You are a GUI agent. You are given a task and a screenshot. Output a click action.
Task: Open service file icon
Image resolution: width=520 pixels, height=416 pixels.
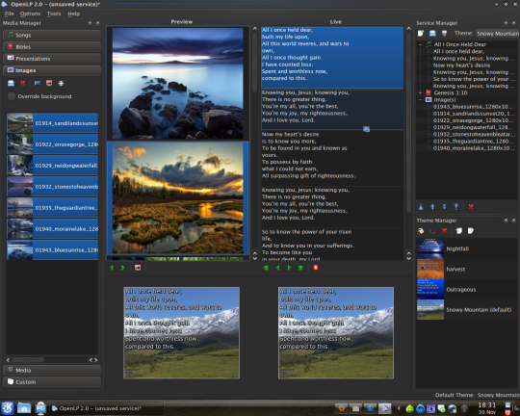[432, 33]
